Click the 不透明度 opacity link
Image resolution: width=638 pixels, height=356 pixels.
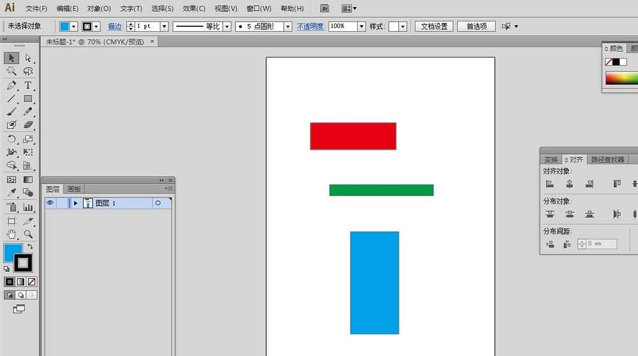tap(311, 26)
